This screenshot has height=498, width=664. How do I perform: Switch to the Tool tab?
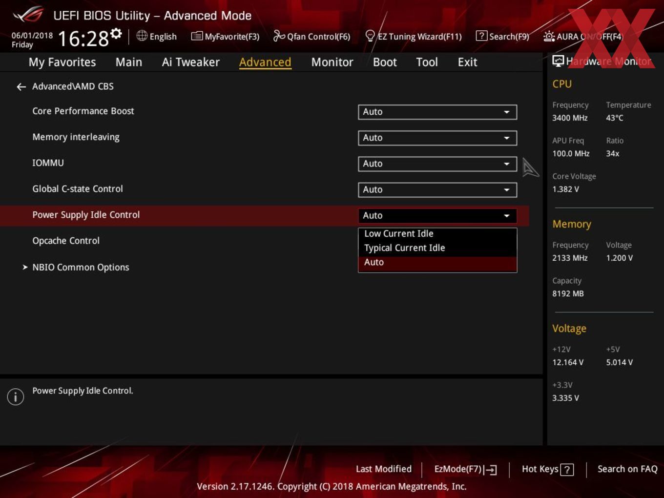(427, 62)
